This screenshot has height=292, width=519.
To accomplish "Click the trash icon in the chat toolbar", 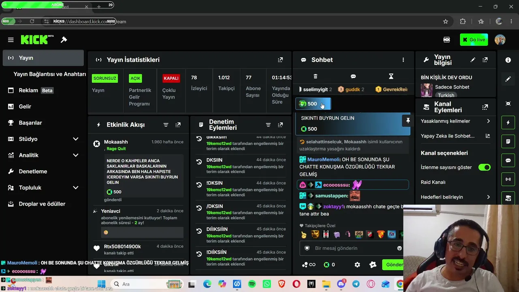I will click(x=315, y=76).
